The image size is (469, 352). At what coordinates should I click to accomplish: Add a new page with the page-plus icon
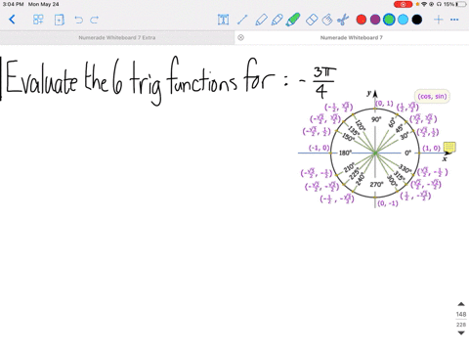[60, 20]
